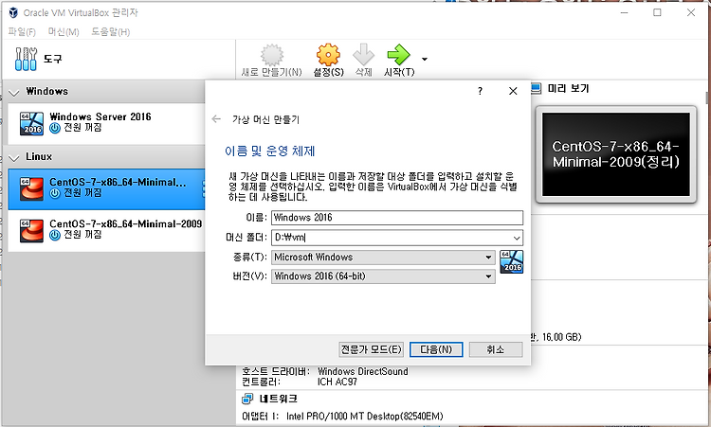The width and height of the screenshot is (711, 427).
Task: Click the preview (미리 보기) monitor icon
Action: click(536, 88)
